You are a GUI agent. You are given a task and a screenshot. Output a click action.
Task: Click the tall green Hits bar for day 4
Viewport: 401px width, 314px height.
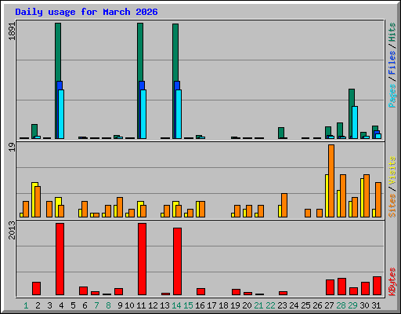[x=58, y=53]
